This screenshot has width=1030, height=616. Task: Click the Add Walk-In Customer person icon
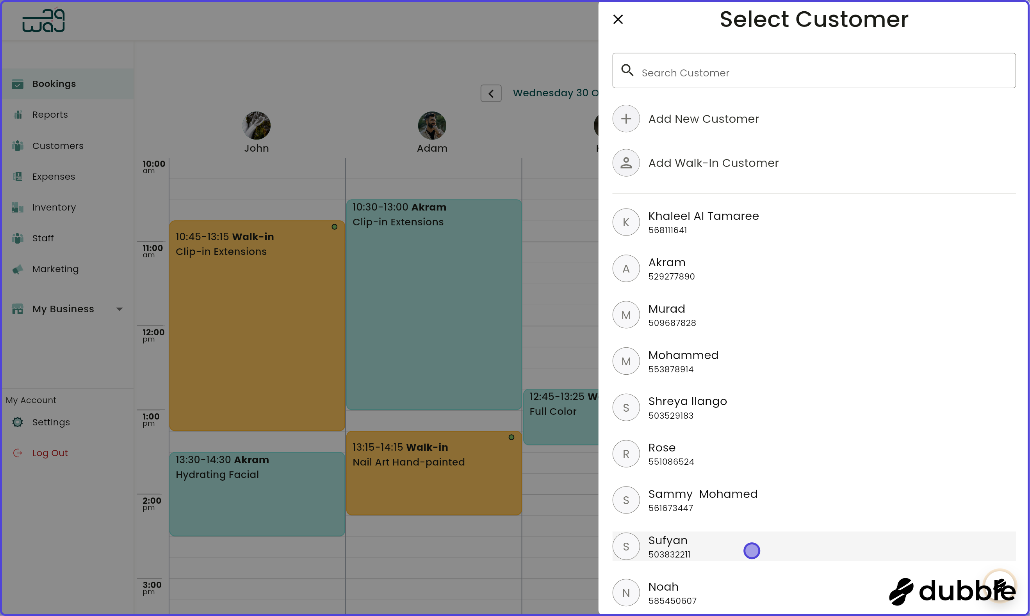pyautogui.click(x=626, y=163)
